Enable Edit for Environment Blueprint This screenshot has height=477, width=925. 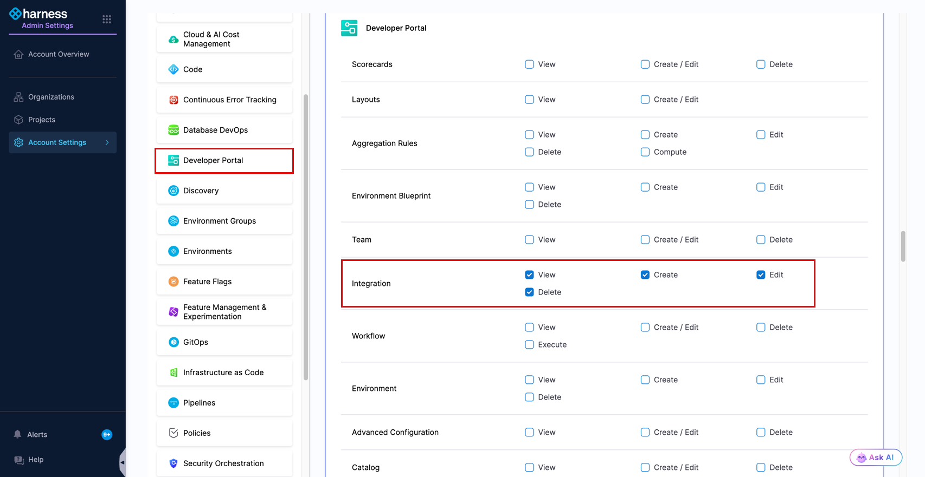[761, 187]
